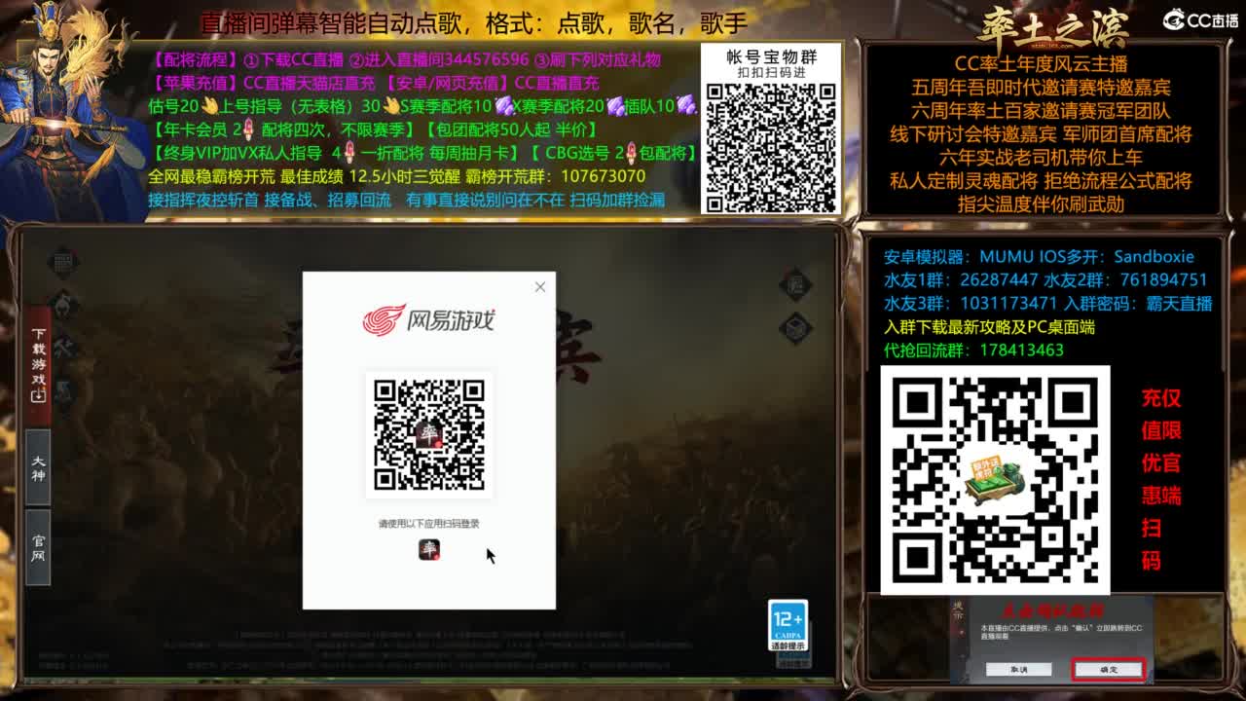Image resolution: width=1246 pixels, height=701 pixels.
Task: Click the text 请使用以下应用扫码登录
Action: [429, 524]
